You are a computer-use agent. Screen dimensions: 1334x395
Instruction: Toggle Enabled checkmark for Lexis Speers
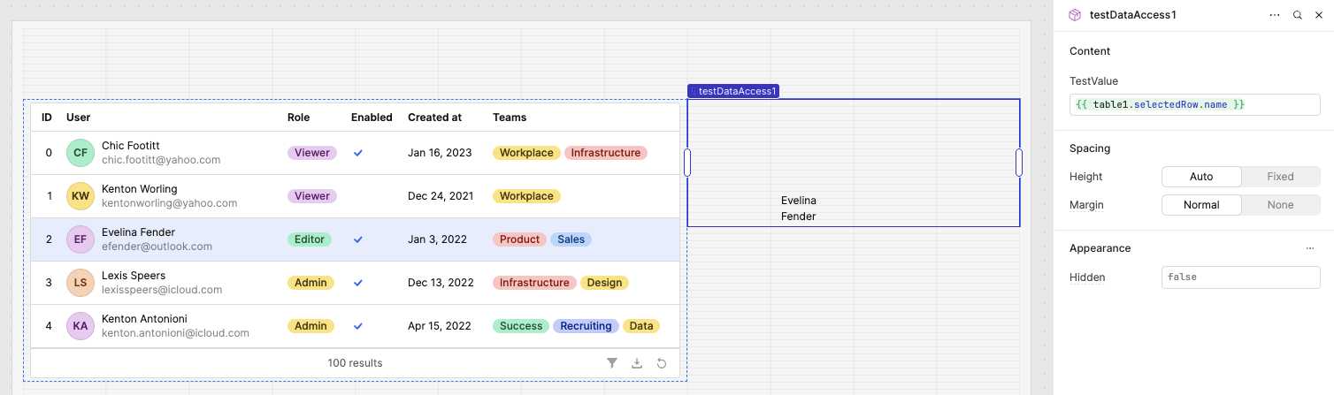pos(358,283)
